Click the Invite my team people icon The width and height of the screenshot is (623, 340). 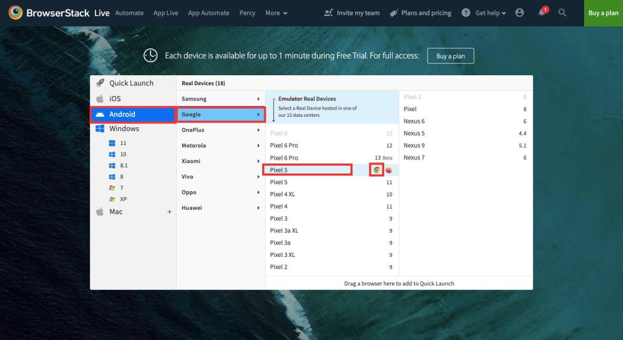(x=328, y=12)
